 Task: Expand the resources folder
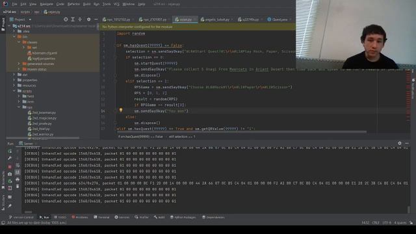[14, 85]
